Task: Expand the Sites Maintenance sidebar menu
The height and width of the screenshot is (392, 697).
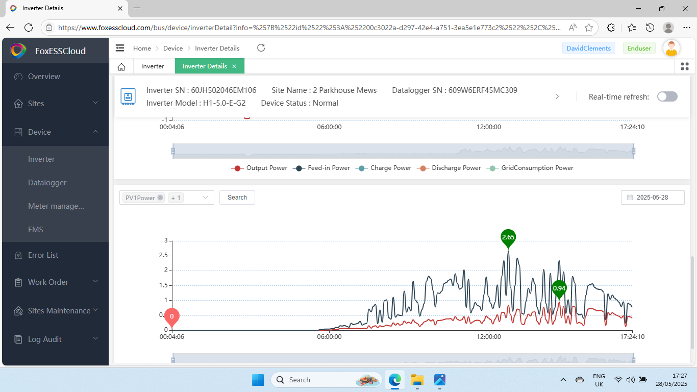Action: coord(95,310)
